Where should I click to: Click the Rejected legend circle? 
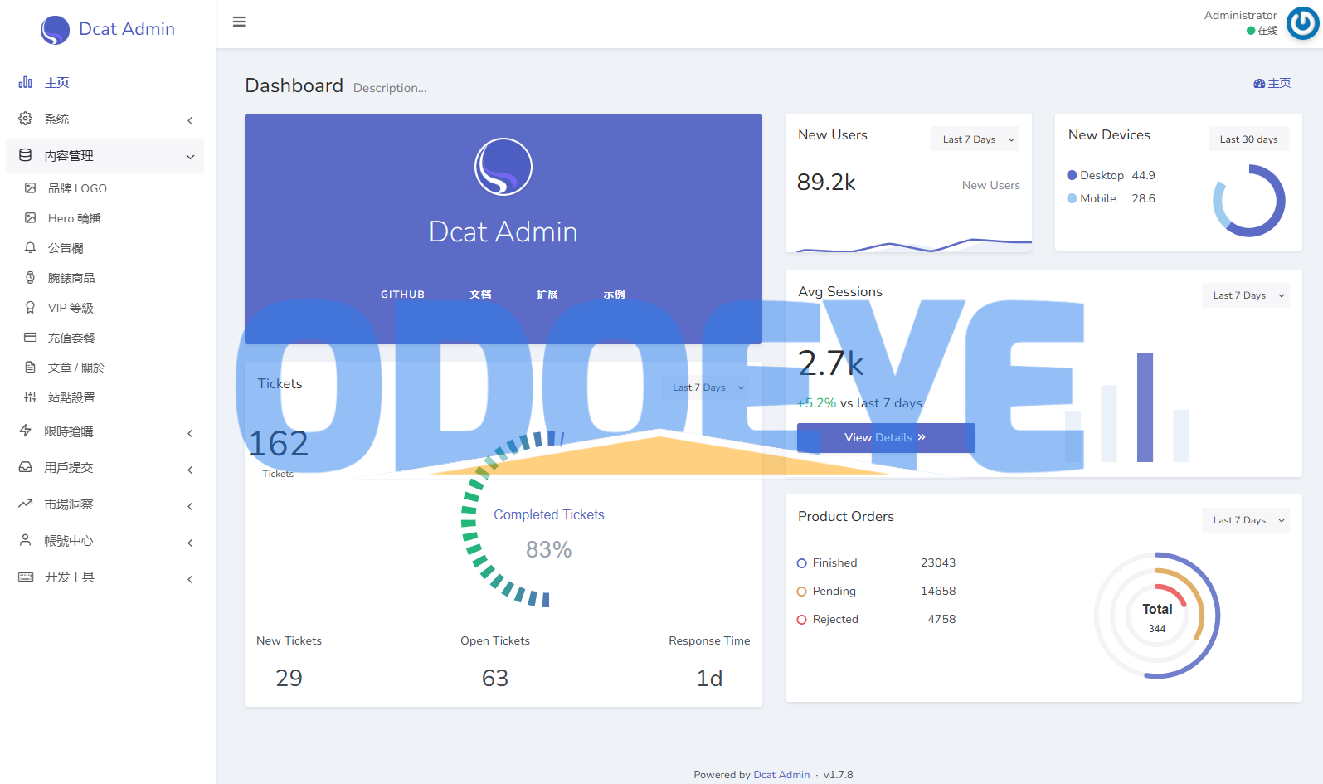pyautogui.click(x=802, y=620)
